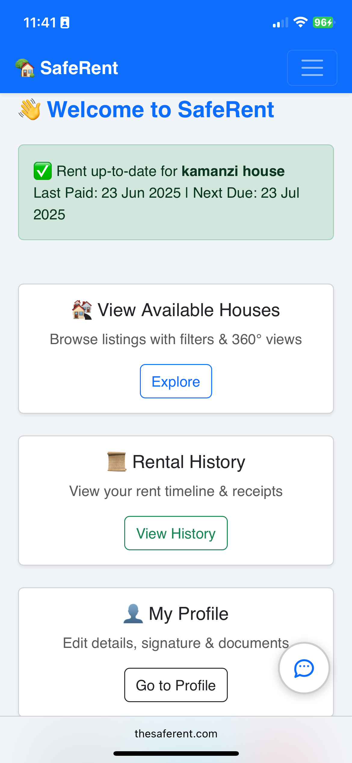This screenshot has width=352, height=763.
Task: Open the floating chat bubble
Action: point(304,668)
